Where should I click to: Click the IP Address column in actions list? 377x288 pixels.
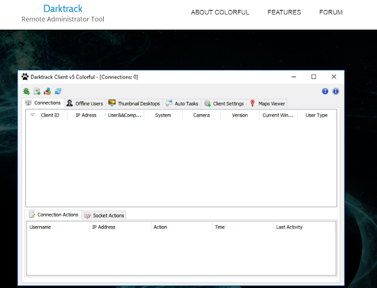coord(120,227)
